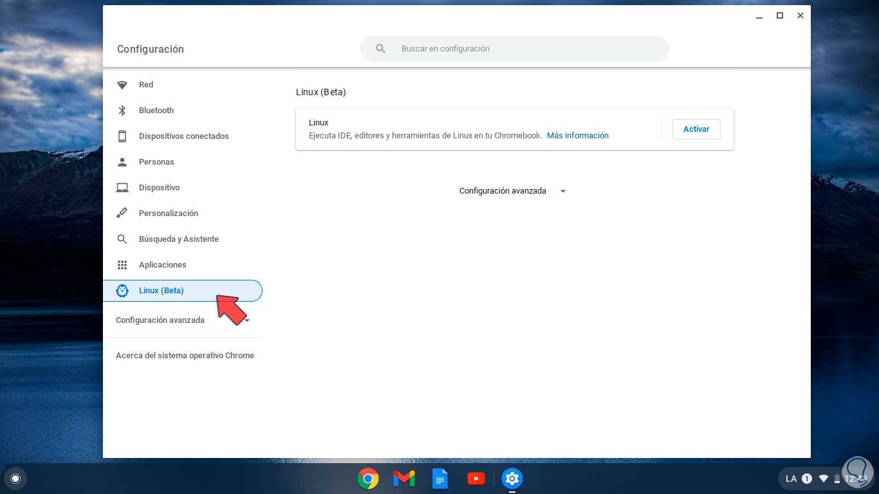The image size is (879, 494).
Task: Click the Linux (Beta) section heading
Action: [321, 92]
